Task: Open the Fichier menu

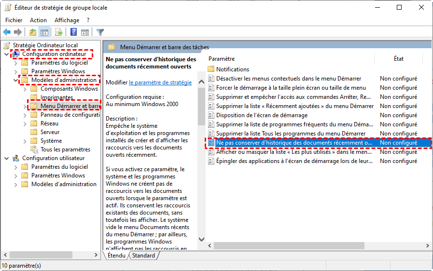Action: click(x=14, y=20)
